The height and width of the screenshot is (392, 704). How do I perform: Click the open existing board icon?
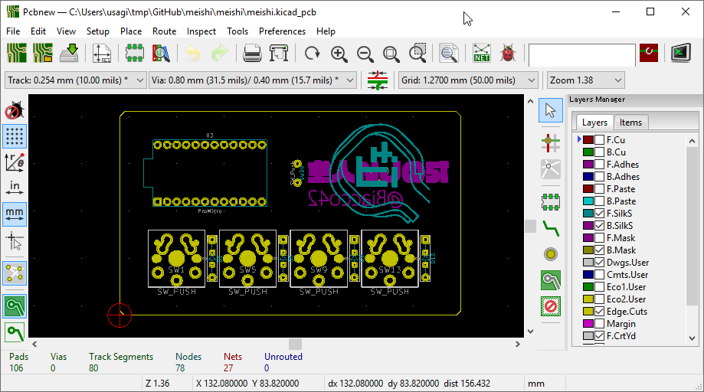coord(43,53)
